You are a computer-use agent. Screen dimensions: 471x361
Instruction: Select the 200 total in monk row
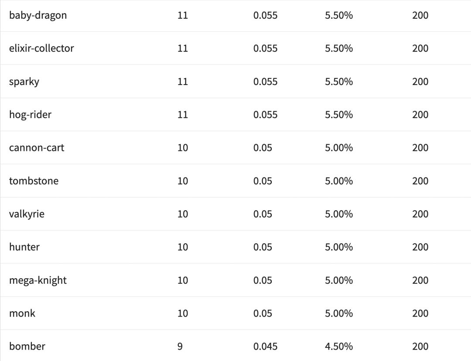(420, 313)
